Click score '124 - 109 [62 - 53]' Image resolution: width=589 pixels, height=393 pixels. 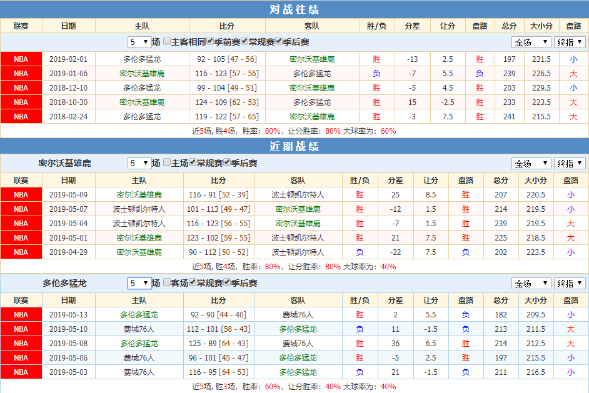pyautogui.click(x=227, y=102)
